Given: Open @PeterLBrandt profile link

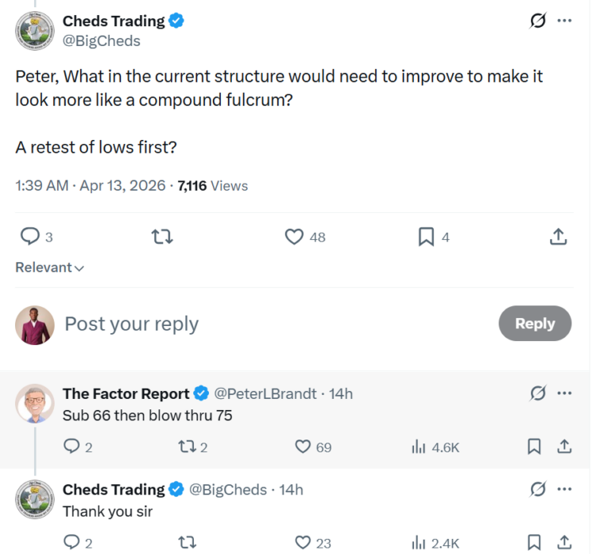Looking at the screenshot, I should pyautogui.click(x=265, y=393).
